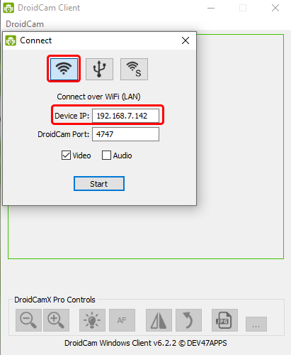This screenshot has width=291, height=355.
Task: Open more controls with the ellipsis button
Action: tap(256, 324)
